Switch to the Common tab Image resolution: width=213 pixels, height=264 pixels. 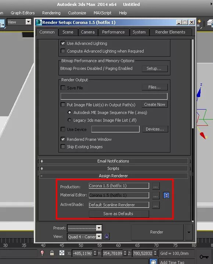click(47, 32)
